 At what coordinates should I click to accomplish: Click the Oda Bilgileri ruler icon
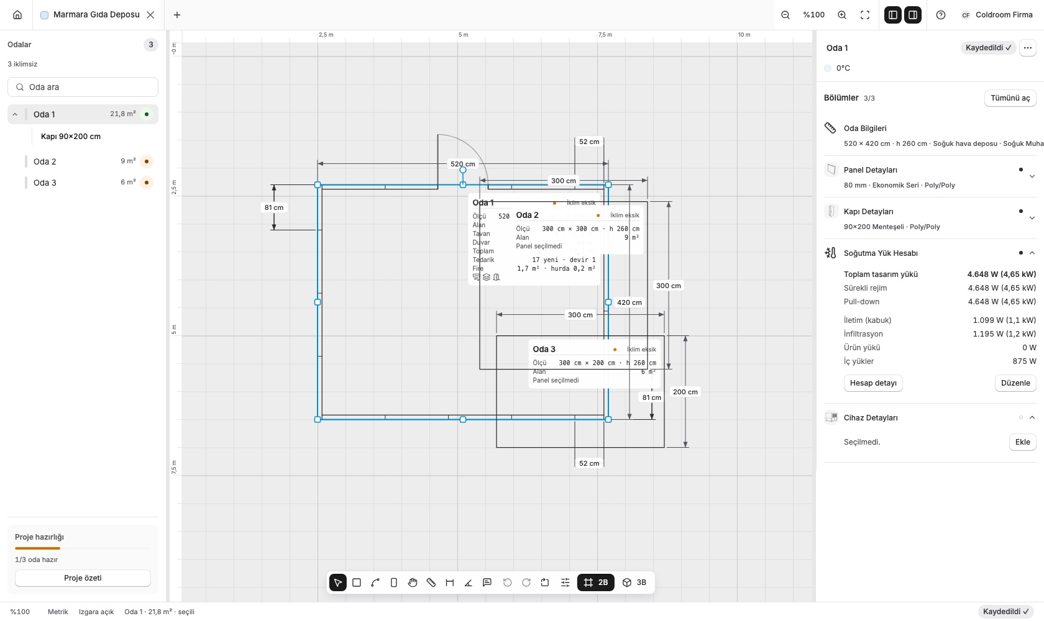tap(830, 128)
